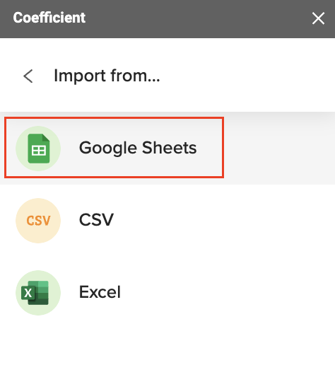This screenshot has width=335, height=382.
Task: Go back using the left chevron arrow
Action: [x=28, y=76]
